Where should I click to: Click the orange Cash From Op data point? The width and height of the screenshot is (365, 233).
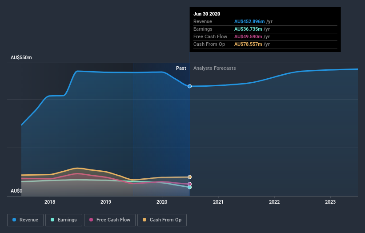pyautogui.click(x=190, y=177)
